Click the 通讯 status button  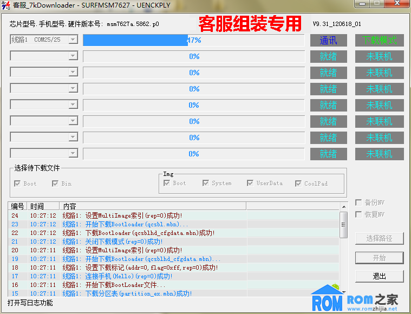[329, 41]
